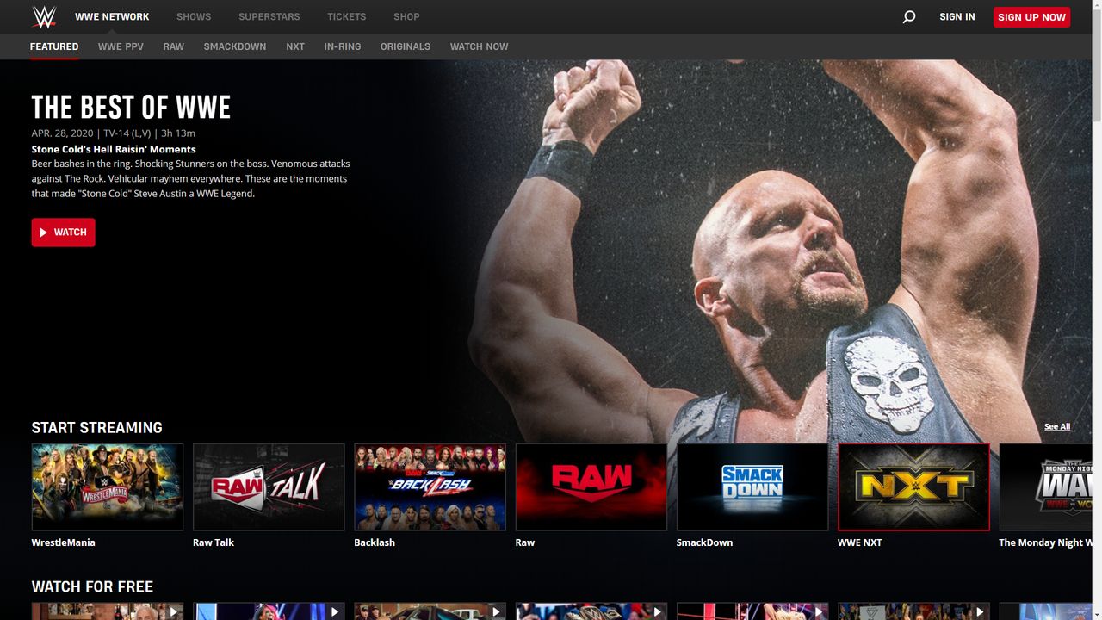Click the WWE NXT title text
The image size is (1102, 620).
[x=860, y=542]
